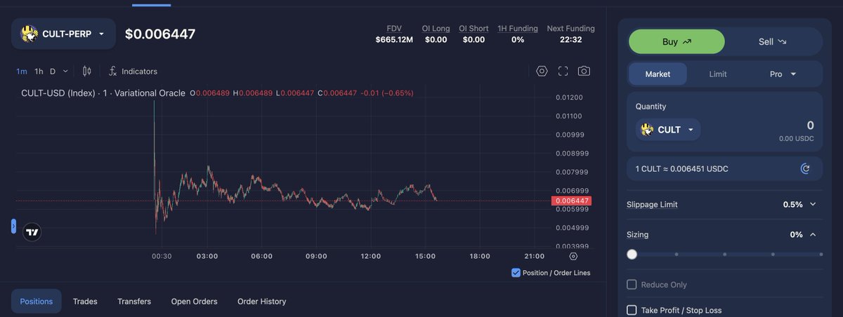This screenshot has width=843, height=317.
Task: Select the Buy side button
Action: 677,41
